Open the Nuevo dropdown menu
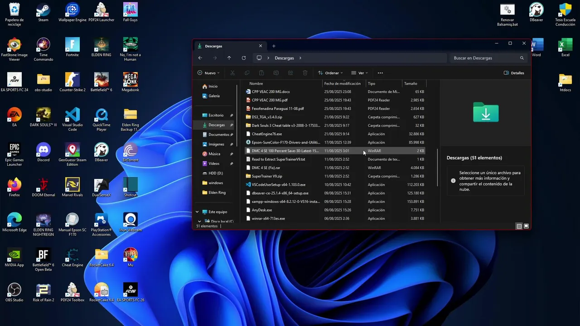 [208, 73]
